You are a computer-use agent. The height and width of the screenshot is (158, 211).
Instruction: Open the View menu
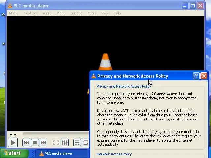coord(105,13)
